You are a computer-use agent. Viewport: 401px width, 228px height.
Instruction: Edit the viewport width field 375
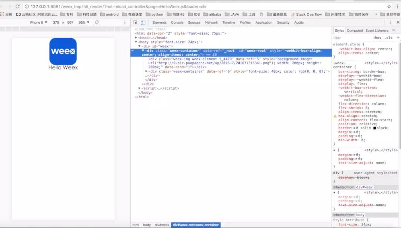coord(56,22)
